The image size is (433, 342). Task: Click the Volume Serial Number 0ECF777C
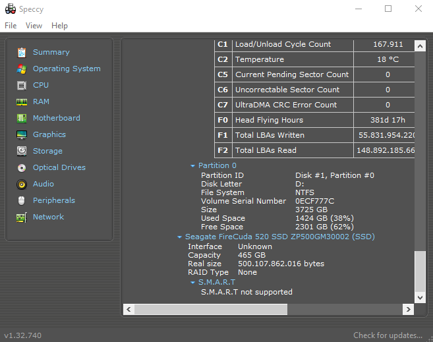pos(314,201)
